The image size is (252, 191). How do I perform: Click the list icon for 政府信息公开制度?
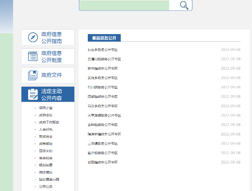[x=33, y=56]
